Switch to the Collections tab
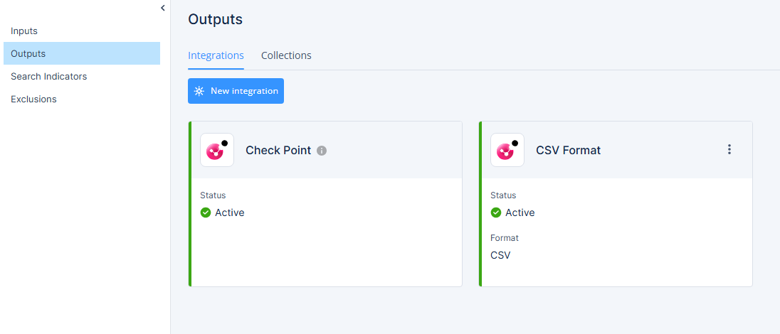This screenshot has width=780, height=334. (x=286, y=55)
